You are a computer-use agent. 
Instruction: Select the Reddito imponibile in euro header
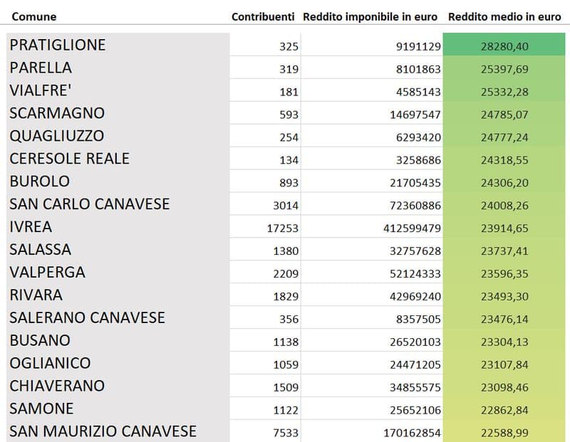[372, 16]
